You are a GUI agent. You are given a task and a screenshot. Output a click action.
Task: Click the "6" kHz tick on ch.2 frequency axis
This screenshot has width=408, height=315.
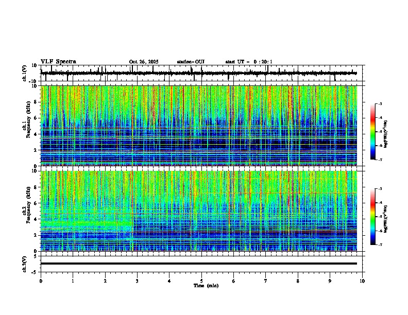36,203
